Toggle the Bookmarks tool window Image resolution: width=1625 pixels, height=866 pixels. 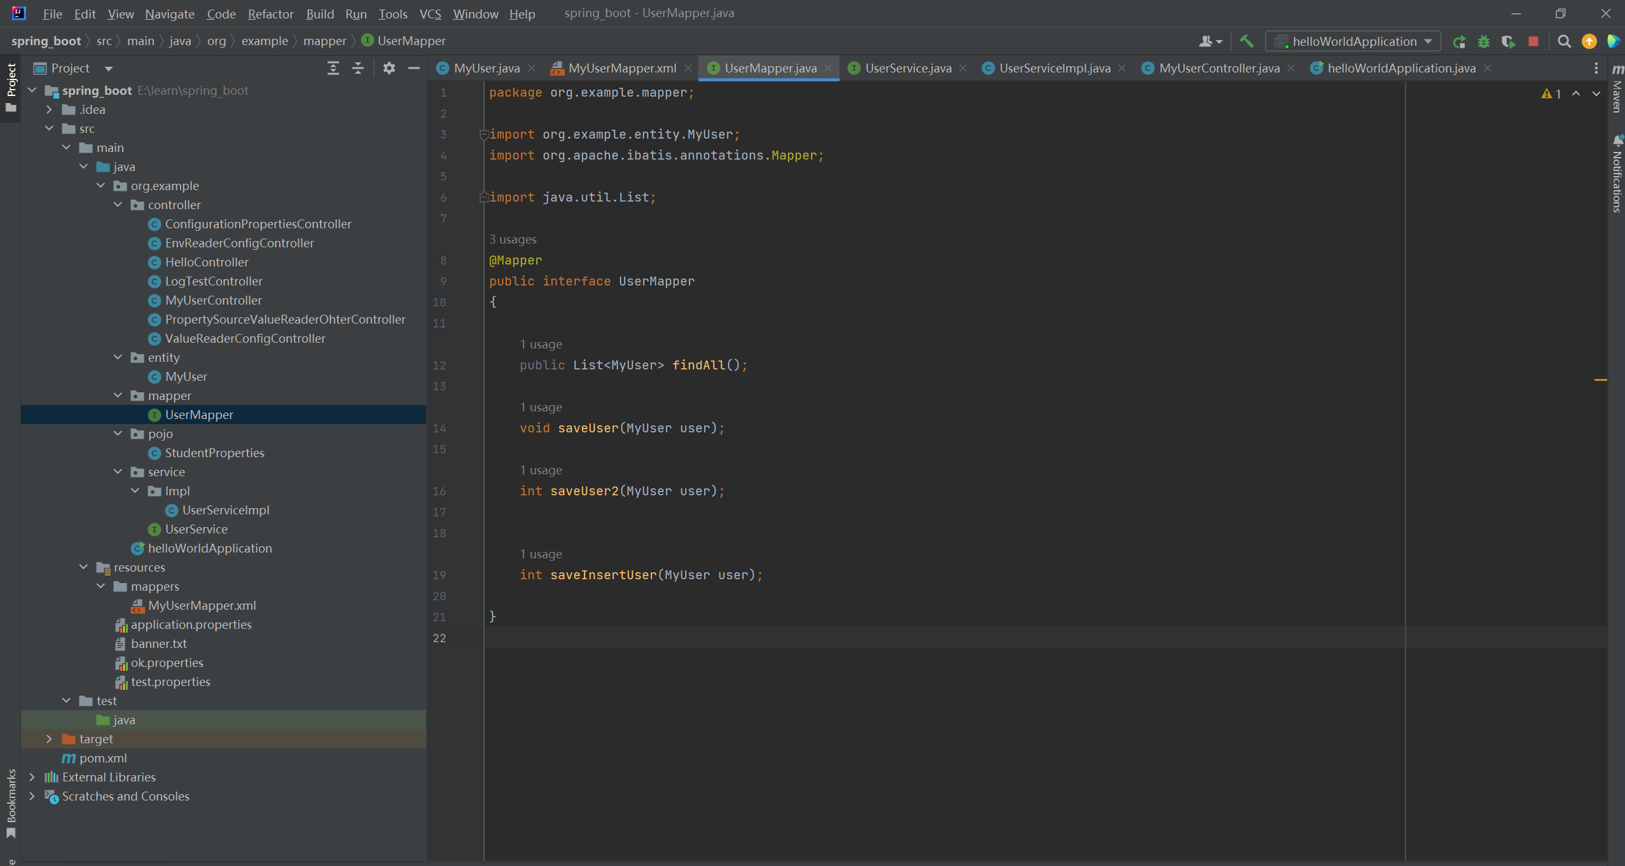[x=11, y=801]
